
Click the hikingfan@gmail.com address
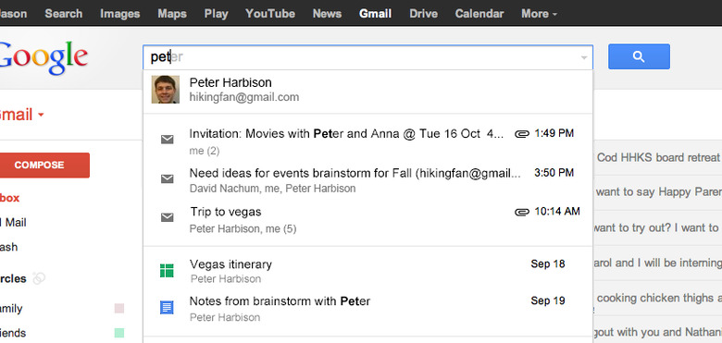(x=244, y=97)
